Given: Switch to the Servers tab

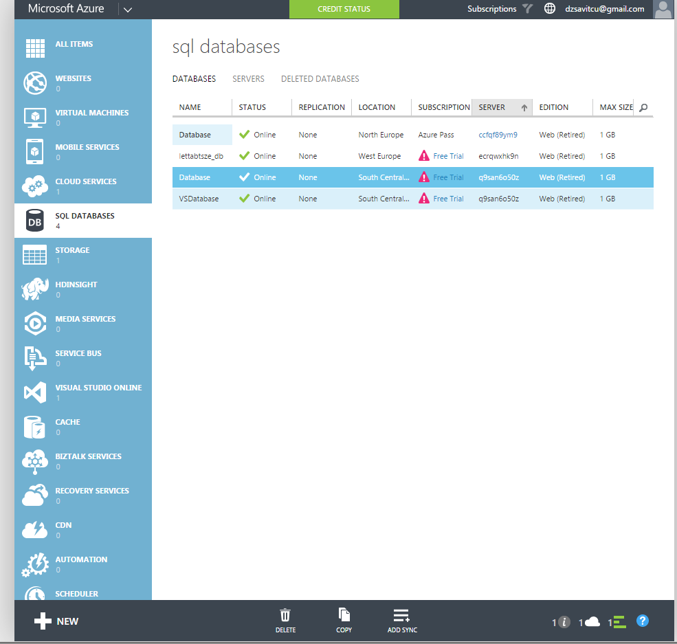Looking at the screenshot, I should point(248,78).
